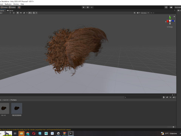Open the scene camera settings icon
Viewport: 181px width, 136px height.
pos(138,13)
